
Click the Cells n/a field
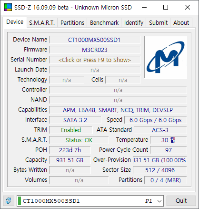(123, 80)
